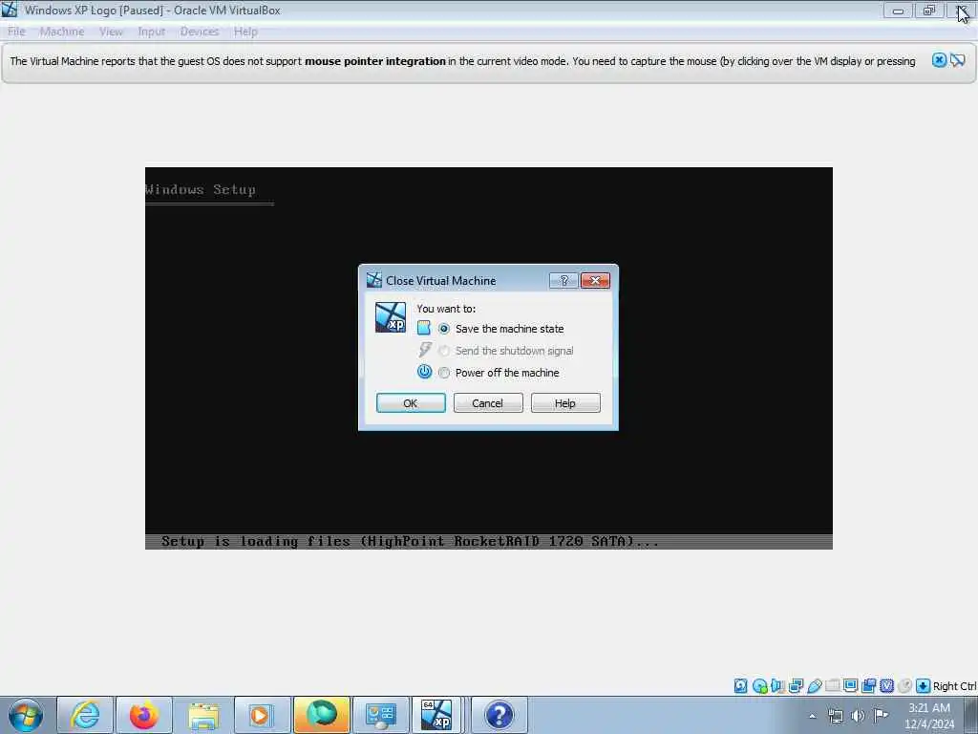Open the Machine menu
Viewport: 978px width, 734px height.
[x=62, y=32]
